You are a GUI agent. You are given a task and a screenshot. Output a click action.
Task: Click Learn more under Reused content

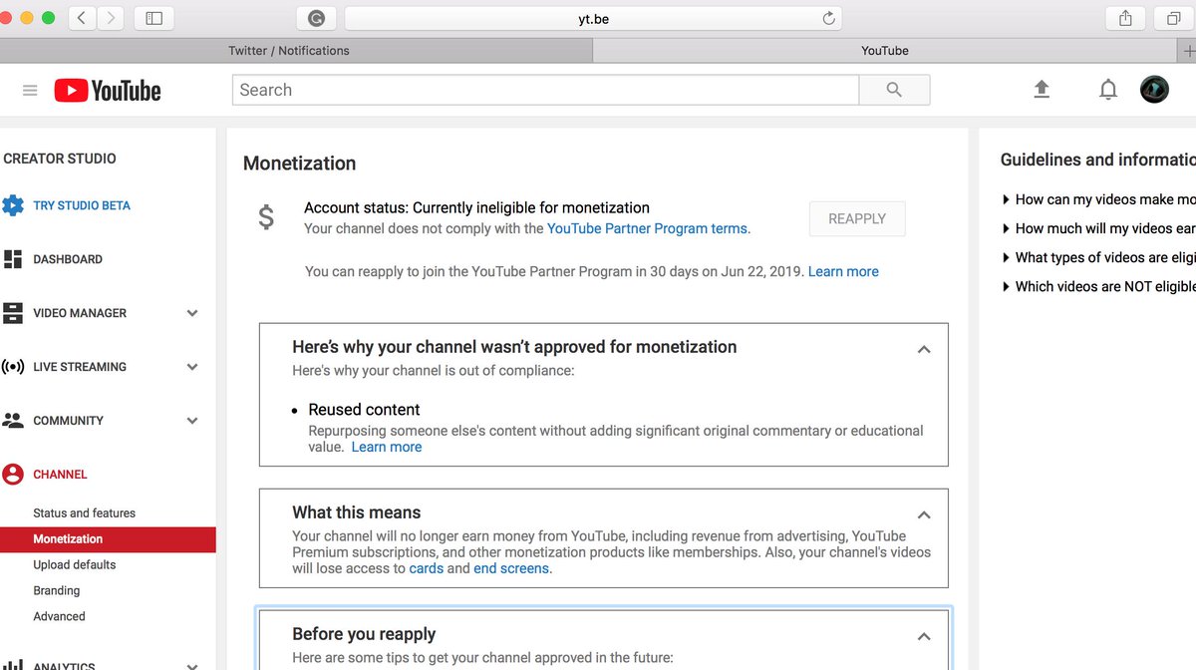click(387, 447)
